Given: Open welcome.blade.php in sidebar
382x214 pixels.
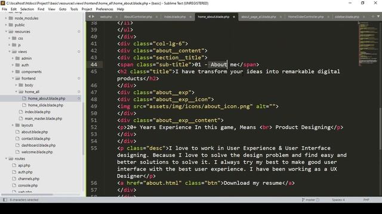Looking at the screenshot, I should click(37, 152).
